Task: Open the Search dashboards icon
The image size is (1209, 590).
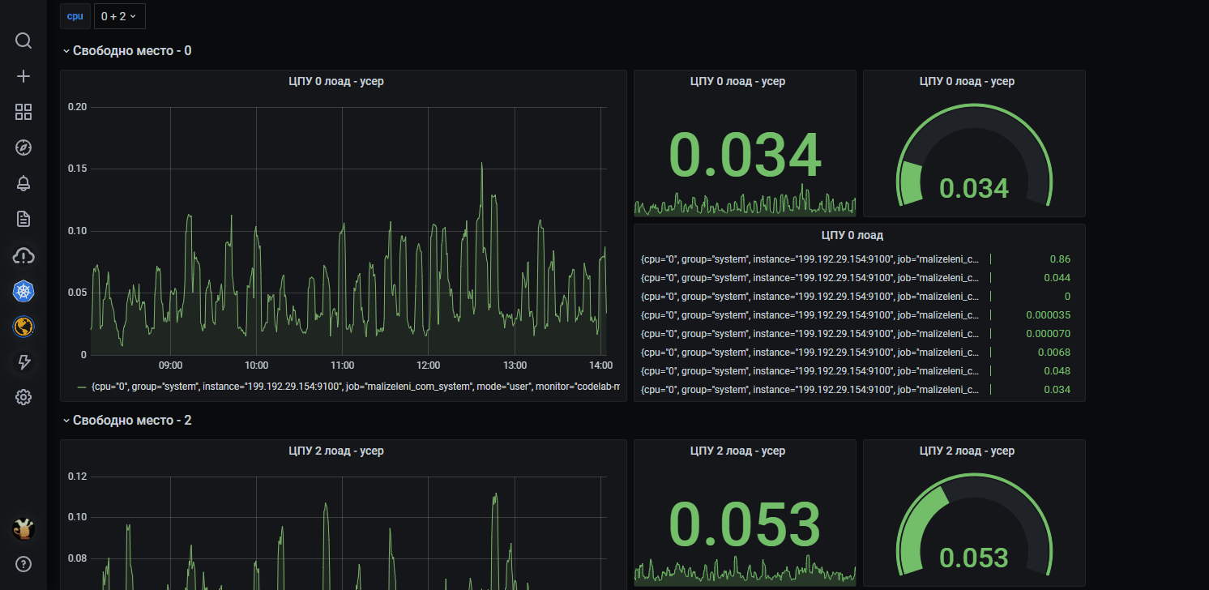Action: pyautogui.click(x=23, y=41)
